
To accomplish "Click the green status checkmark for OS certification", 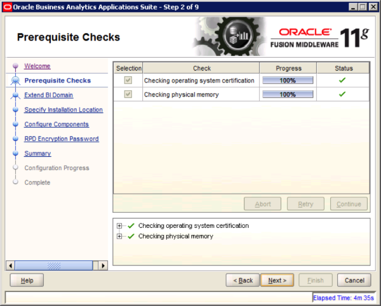I will [x=342, y=81].
